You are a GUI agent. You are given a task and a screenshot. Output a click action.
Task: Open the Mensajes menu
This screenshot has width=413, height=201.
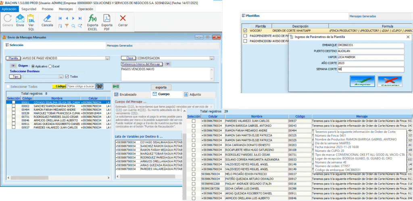(x=66, y=9)
